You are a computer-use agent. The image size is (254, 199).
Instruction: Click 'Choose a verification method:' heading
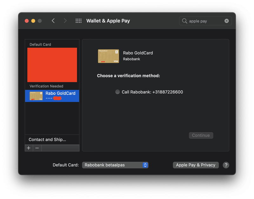point(129,76)
